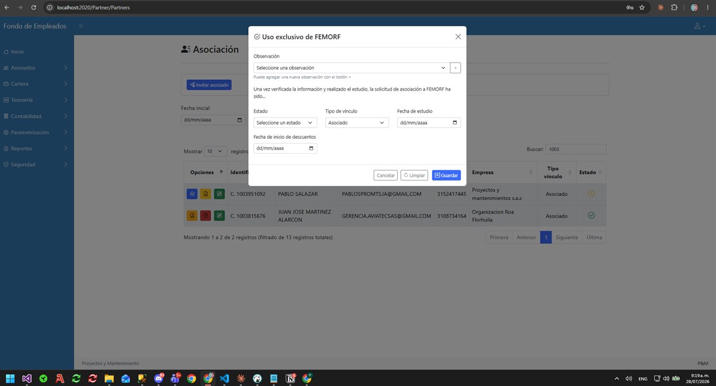Open the Estado select in dialog
The width and height of the screenshot is (716, 386).
pyautogui.click(x=285, y=123)
